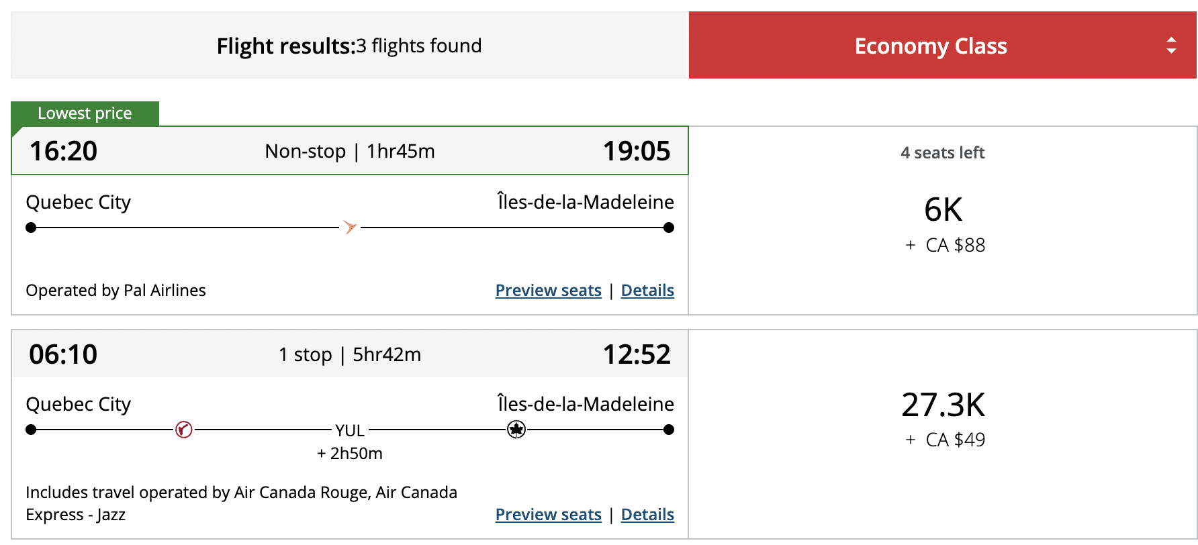Preview seats for the 06:10 one-stop flight
Image resolution: width=1198 pixels, height=545 pixels.
tap(548, 515)
